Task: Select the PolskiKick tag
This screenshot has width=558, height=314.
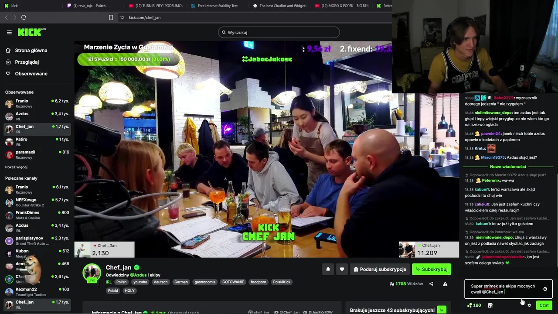Action: click(x=282, y=282)
